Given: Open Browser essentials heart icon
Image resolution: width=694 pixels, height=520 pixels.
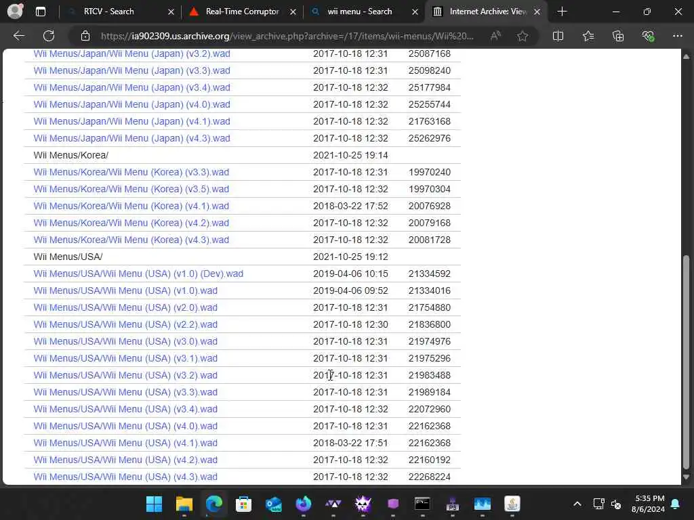Looking at the screenshot, I should pyautogui.click(x=648, y=36).
